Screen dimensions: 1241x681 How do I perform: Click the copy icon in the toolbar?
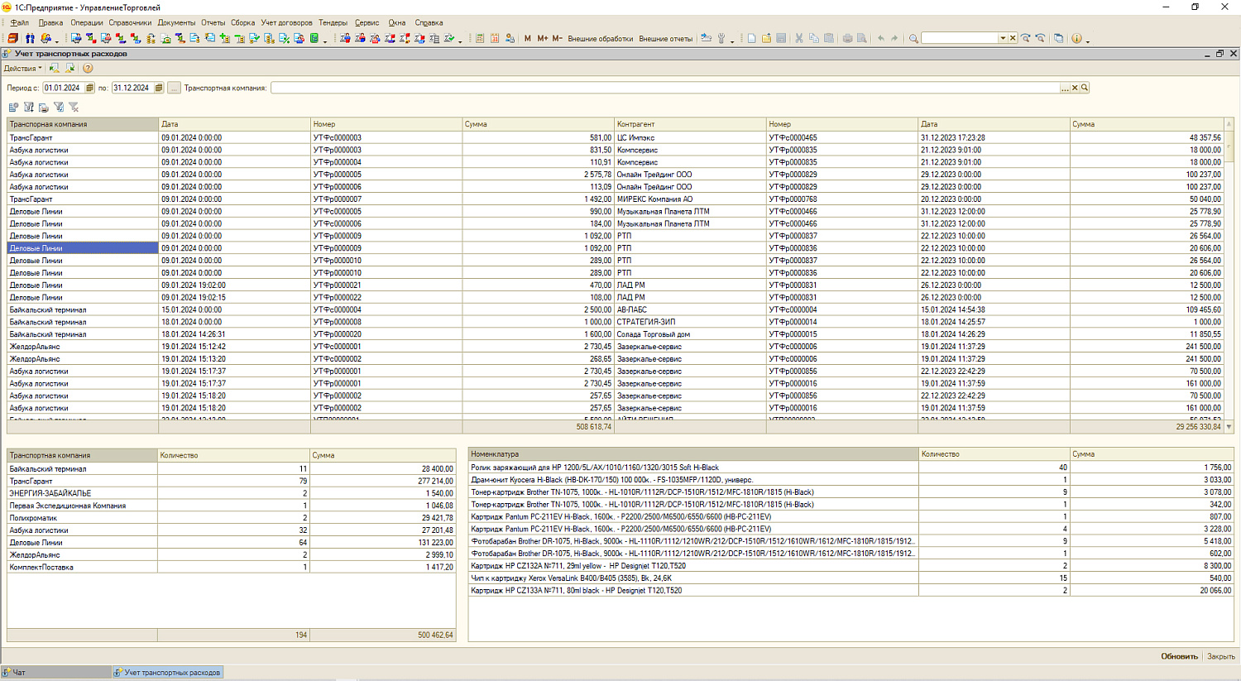click(x=814, y=38)
